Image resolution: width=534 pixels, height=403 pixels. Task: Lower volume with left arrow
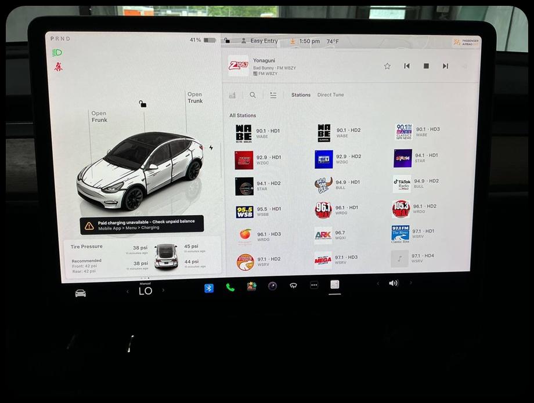tap(378, 284)
